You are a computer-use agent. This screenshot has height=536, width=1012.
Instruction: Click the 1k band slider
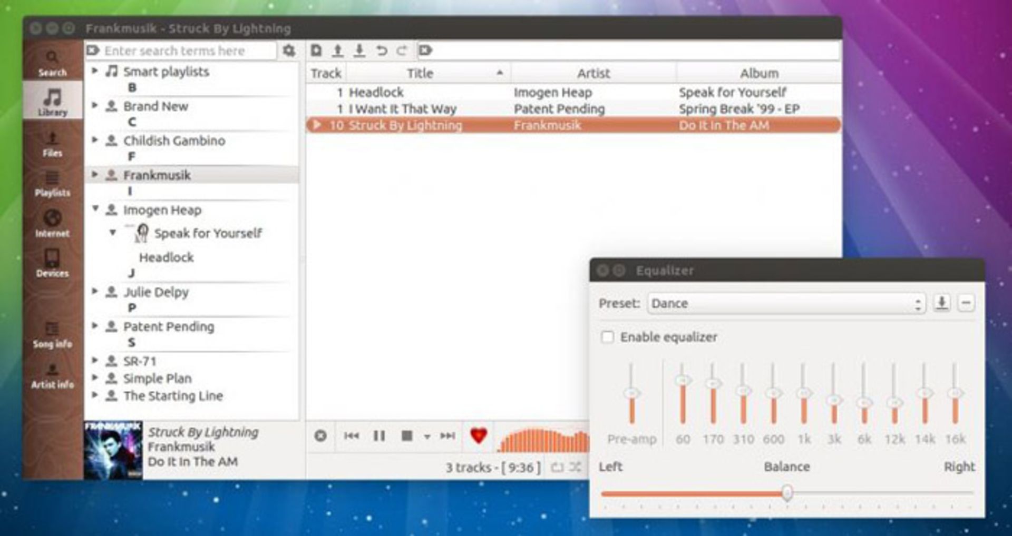(x=804, y=393)
